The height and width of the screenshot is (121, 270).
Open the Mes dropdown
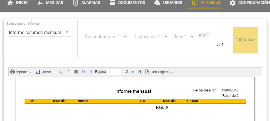pos(185,37)
